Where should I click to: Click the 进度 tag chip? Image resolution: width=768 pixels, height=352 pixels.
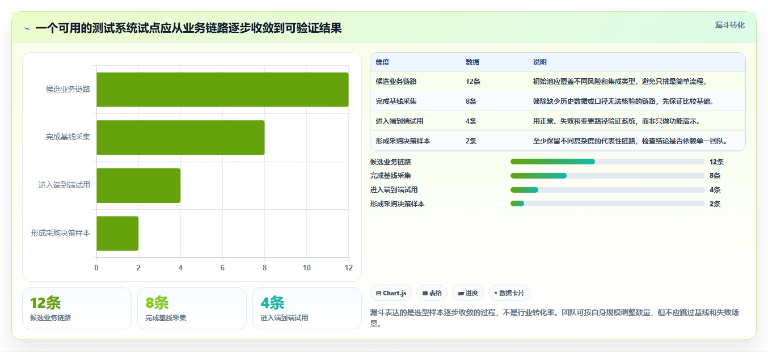tap(468, 293)
